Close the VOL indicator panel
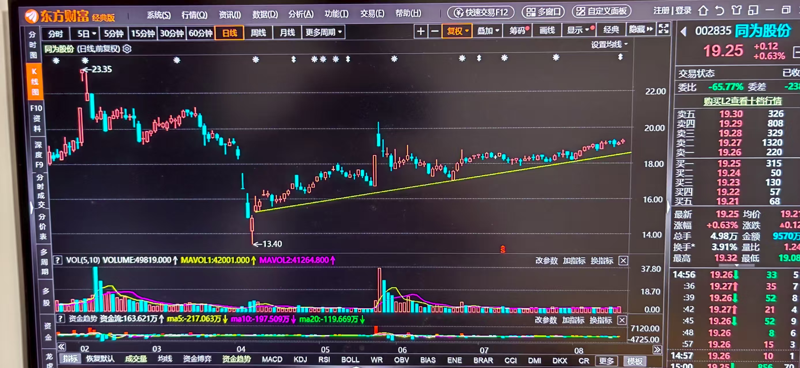This screenshot has height=368, width=800. point(623,260)
